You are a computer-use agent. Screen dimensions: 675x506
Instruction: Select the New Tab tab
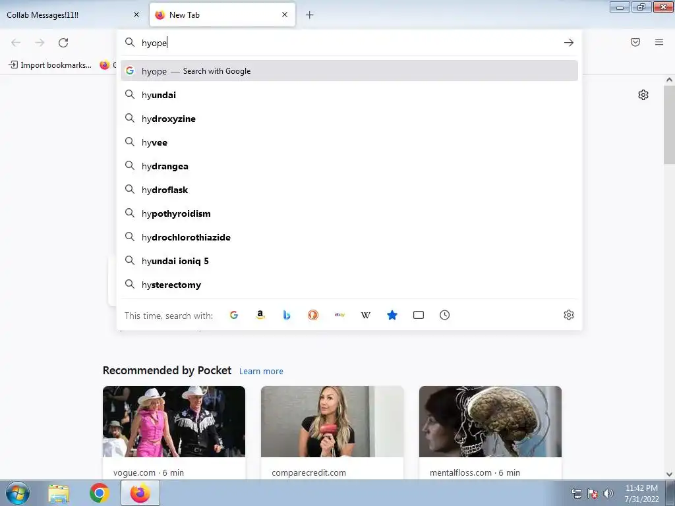click(x=222, y=14)
